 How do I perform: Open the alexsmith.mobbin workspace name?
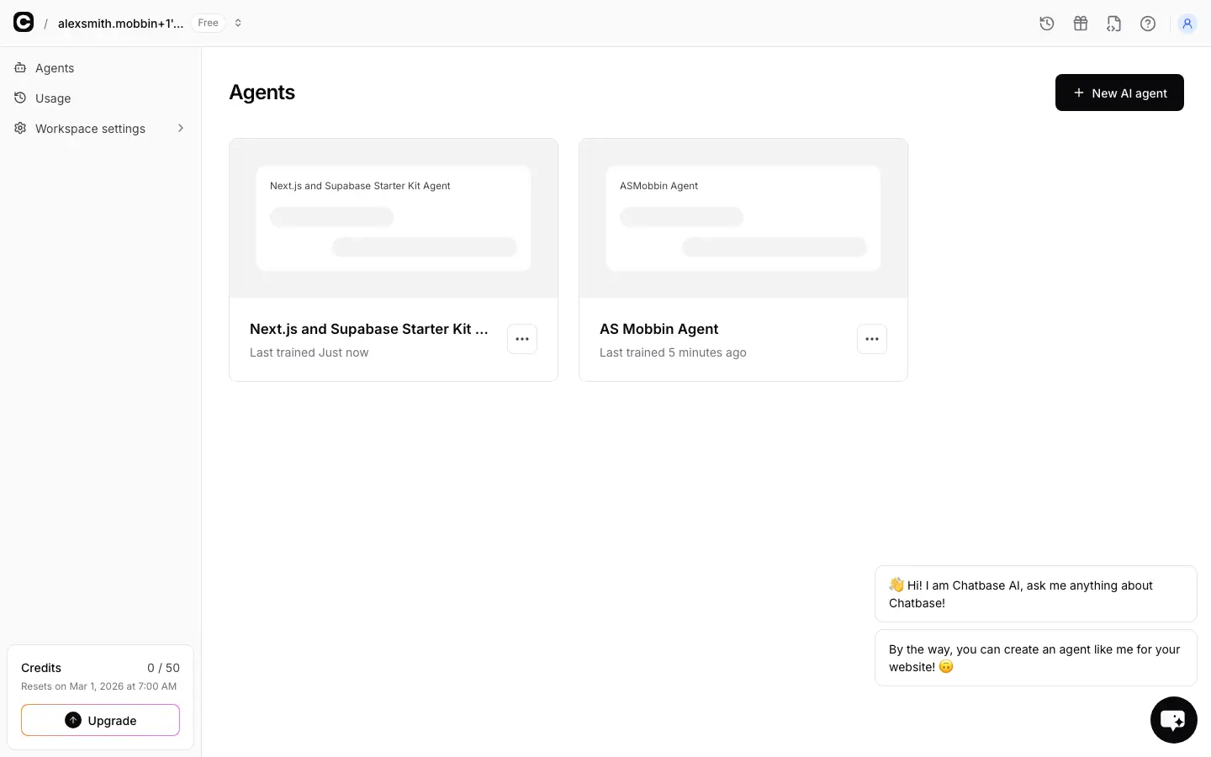tap(120, 24)
